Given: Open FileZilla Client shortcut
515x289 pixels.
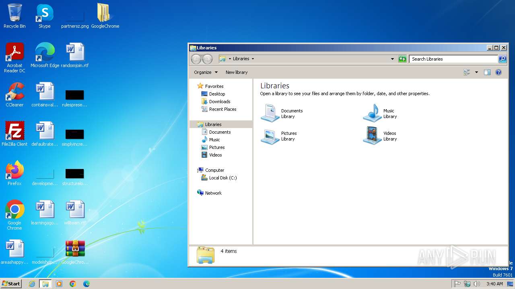Looking at the screenshot, I should [x=14, y=134].
